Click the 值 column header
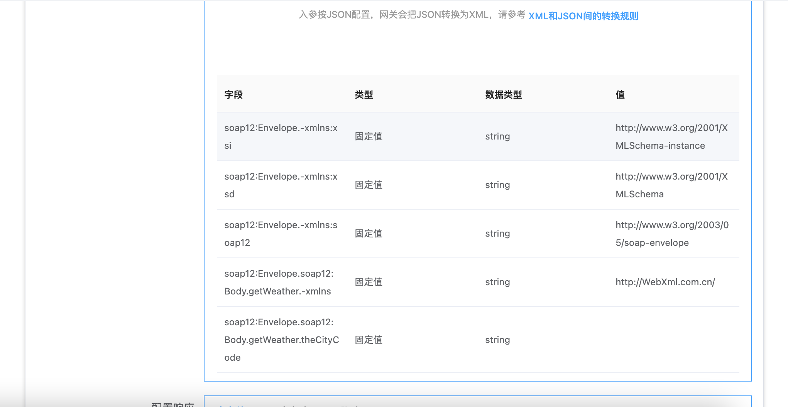Viewport: 788px width, 407px height. [620, 94]
